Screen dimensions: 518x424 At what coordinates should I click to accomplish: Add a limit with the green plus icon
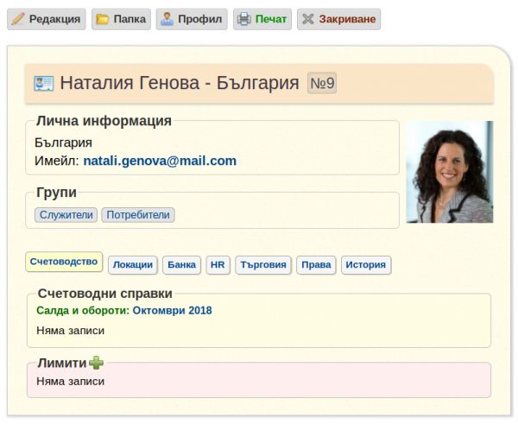(96, 363)
